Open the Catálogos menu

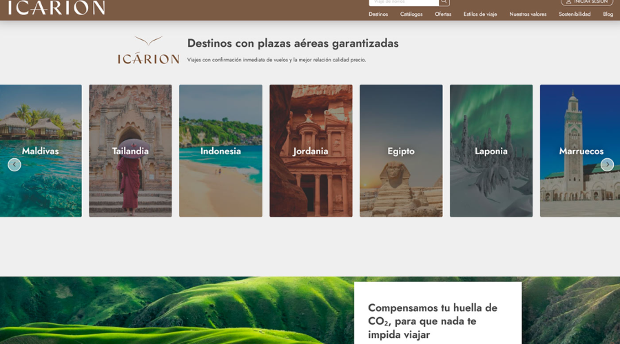411,14
